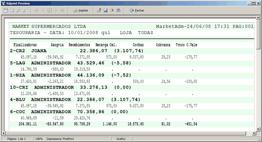Fit preview to page width
The height and width of the screenshot is (142, 262).
tap(6, 10)
